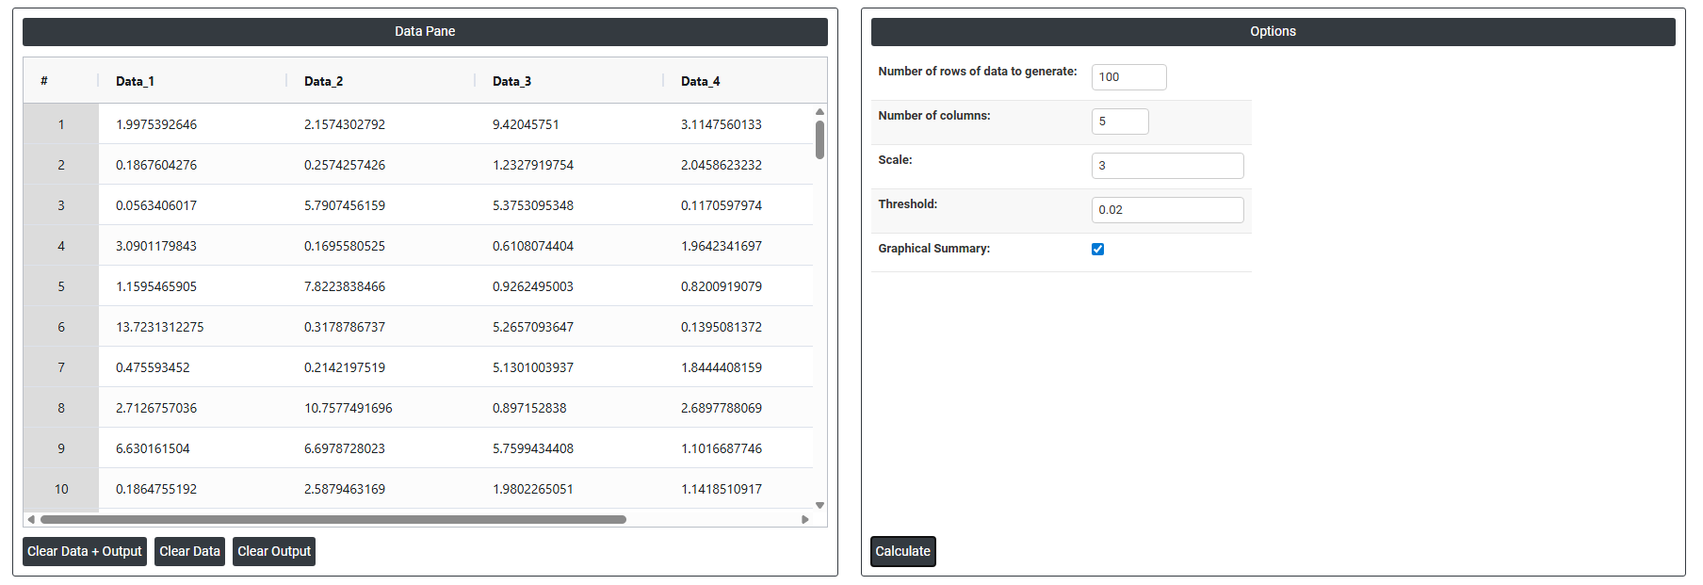The width and height of the screenshot is (1703, 585).
Task: Click the horizontal scrollbar thumb
Action: point(332,519)
